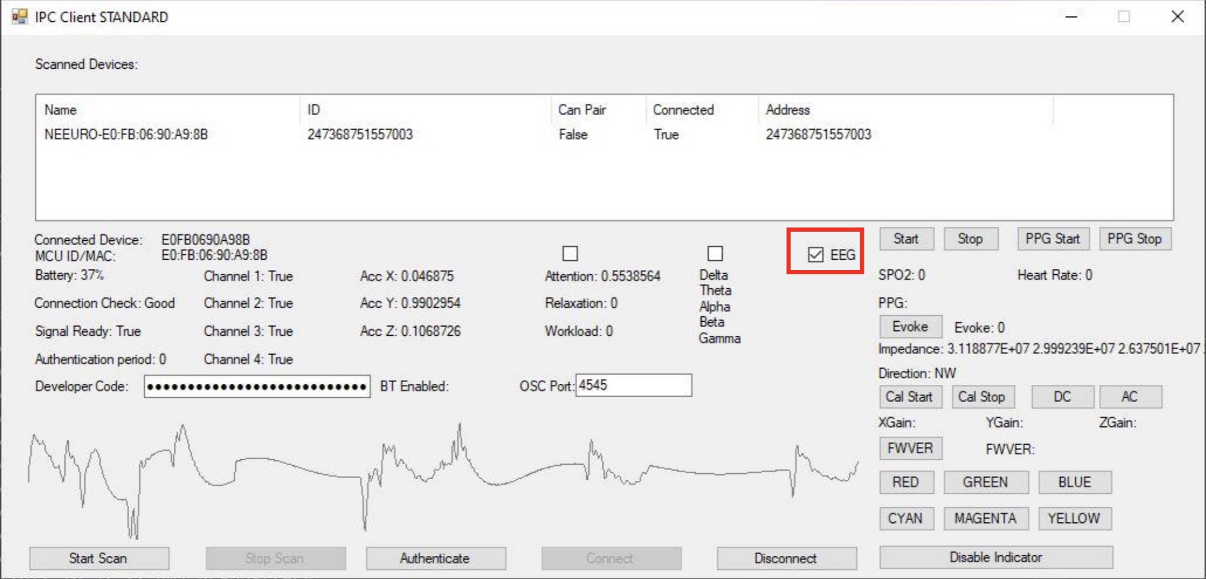
Task: Choose the MAGENTA indicator color
Action: pos(985,518)
